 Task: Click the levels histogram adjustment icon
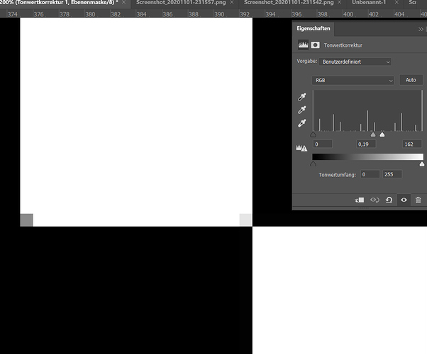coord(303,45)
